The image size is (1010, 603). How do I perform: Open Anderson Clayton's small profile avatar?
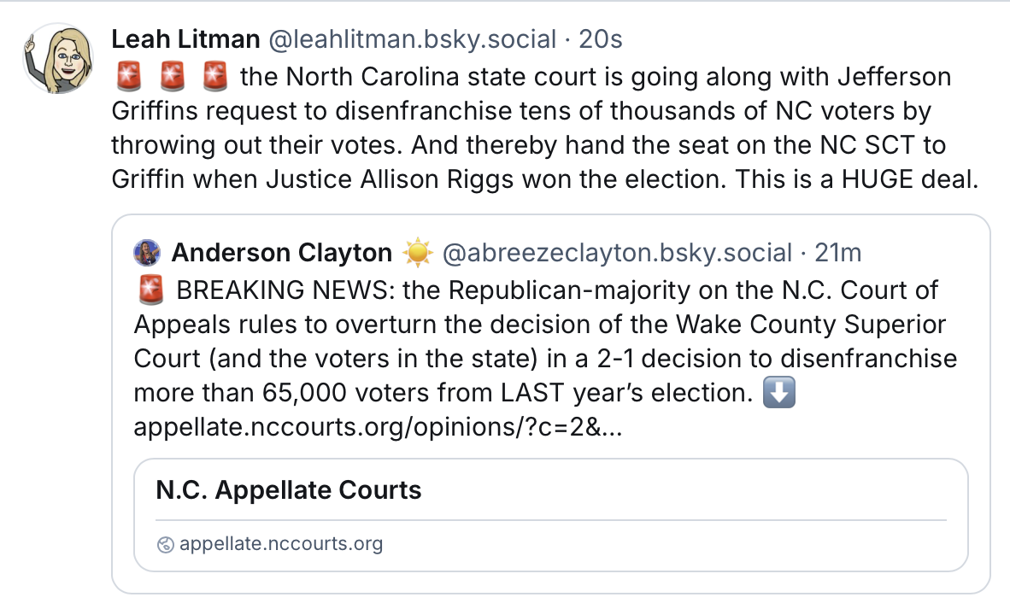[x=147, y=253]
